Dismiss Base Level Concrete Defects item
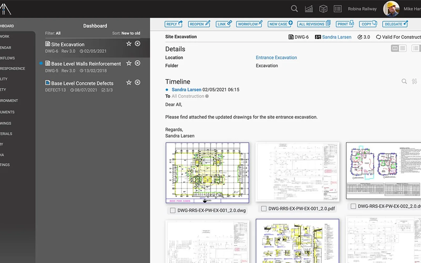Screen dimensions: 421x263 coord(138,83)
